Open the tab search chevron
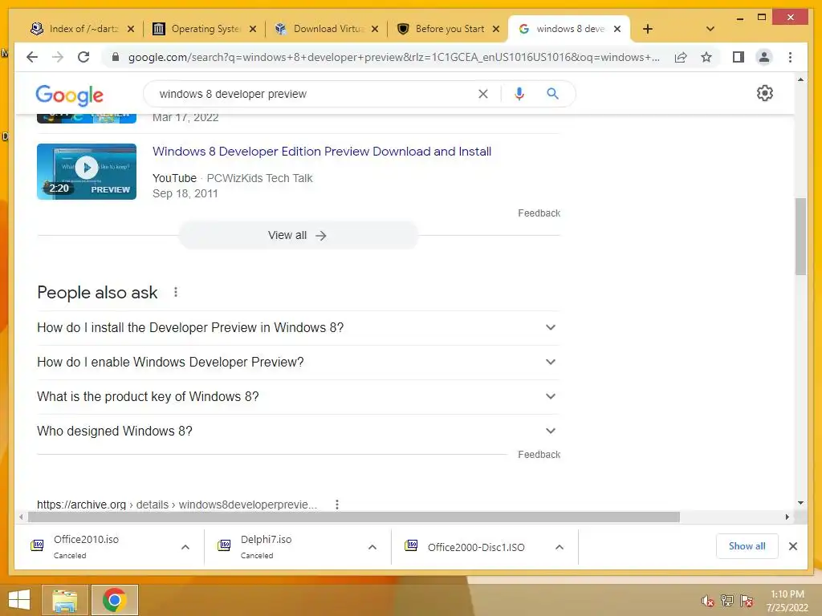This screenshot has width=822, height=616. coord(710,29)
